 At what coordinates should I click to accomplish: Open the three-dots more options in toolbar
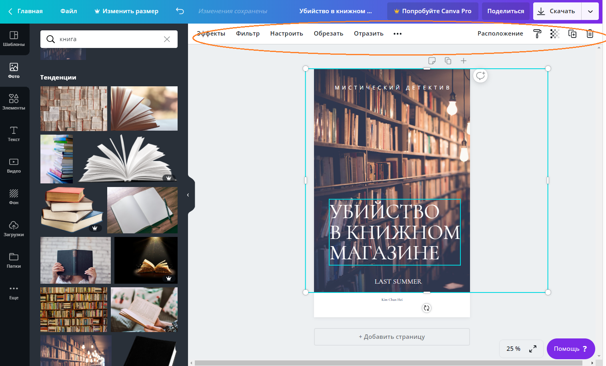pyautogui.click(x=397, y=34)
